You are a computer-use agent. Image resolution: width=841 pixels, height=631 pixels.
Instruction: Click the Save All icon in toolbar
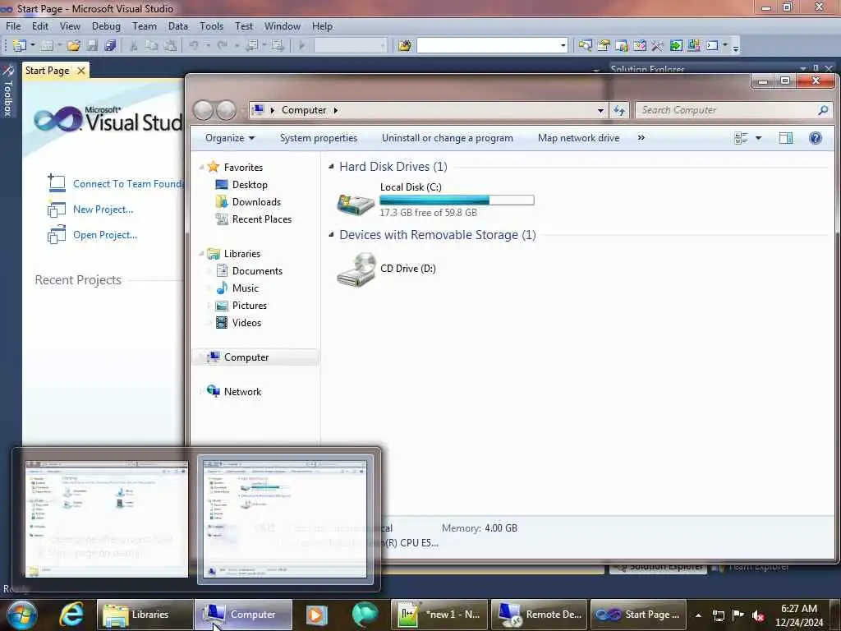point(111,46)
